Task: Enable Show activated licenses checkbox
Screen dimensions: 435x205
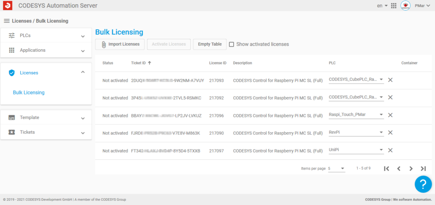Action: tap(232, 44)
